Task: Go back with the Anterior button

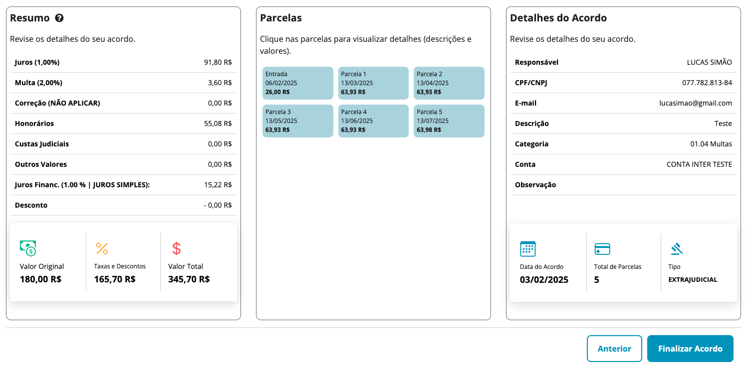Action: [x=614, y=349]
